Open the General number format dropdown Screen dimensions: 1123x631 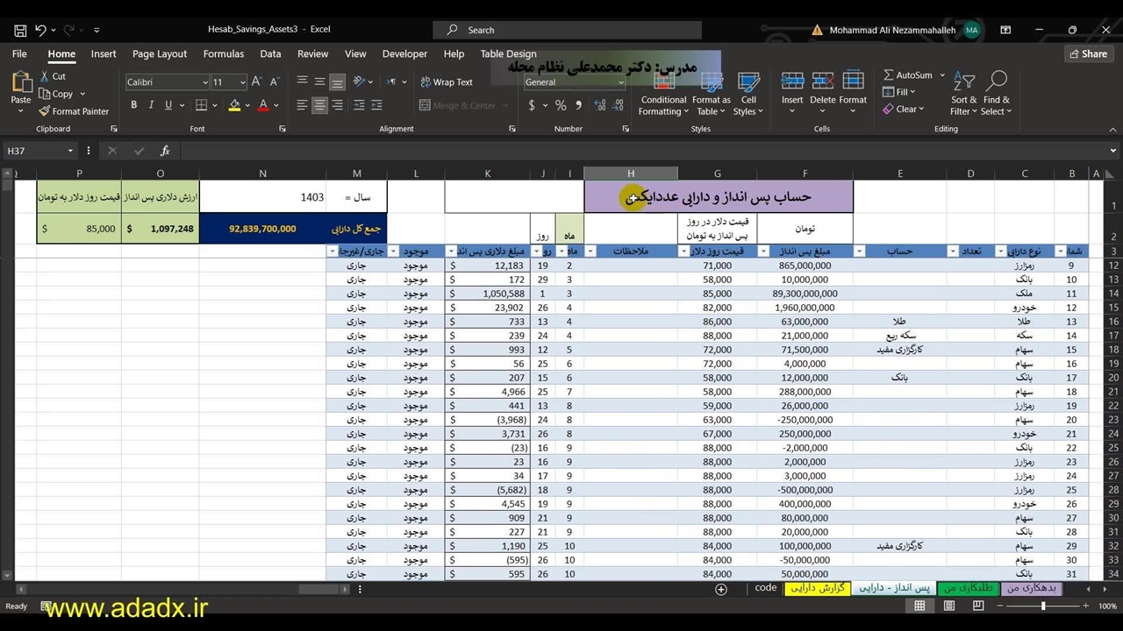pos(620,82)
